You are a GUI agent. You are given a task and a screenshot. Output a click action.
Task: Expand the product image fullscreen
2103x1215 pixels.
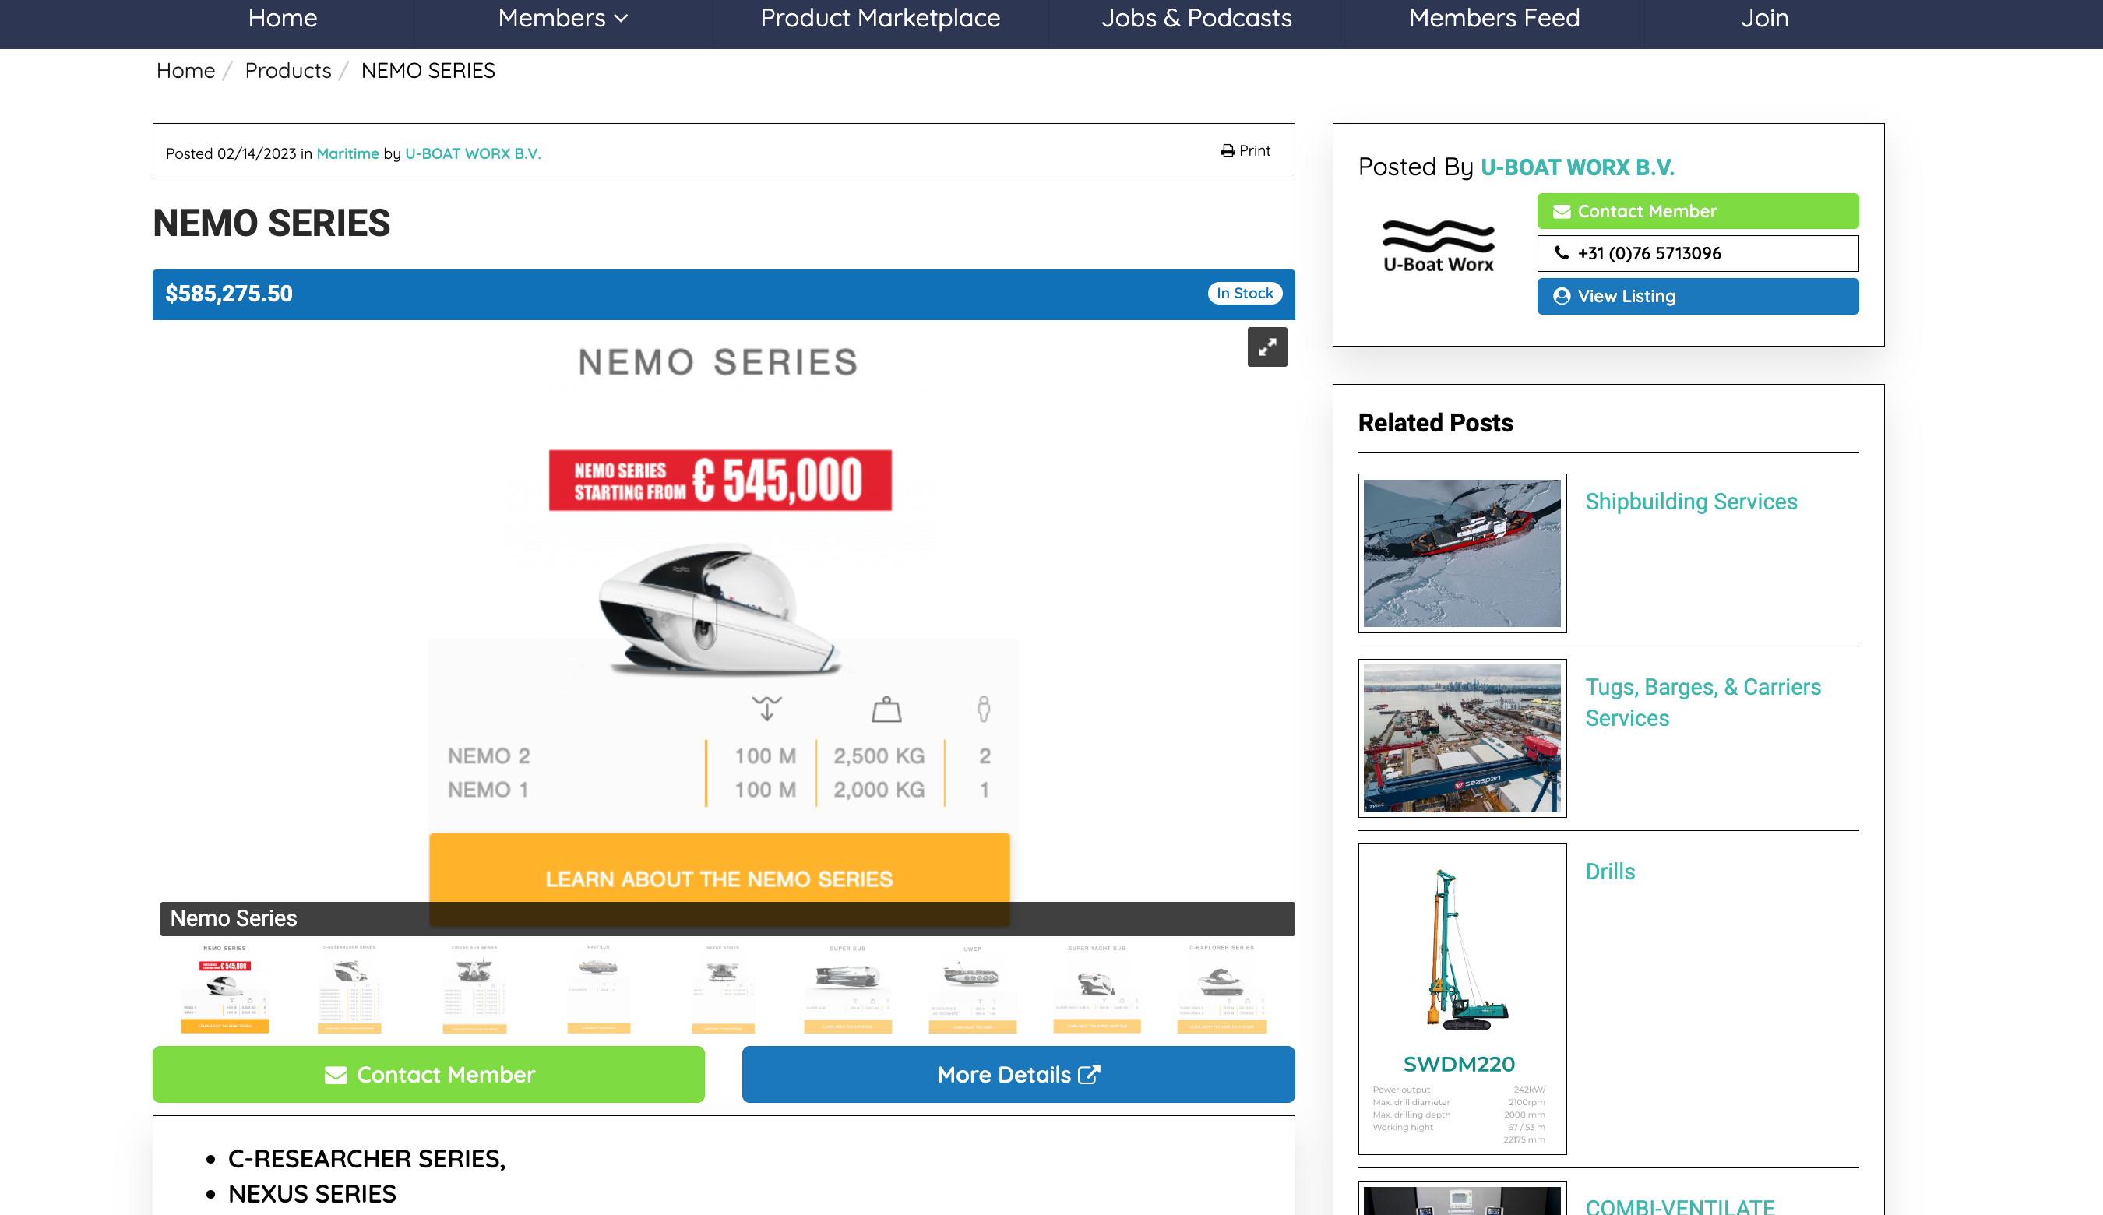[1266, 347]
